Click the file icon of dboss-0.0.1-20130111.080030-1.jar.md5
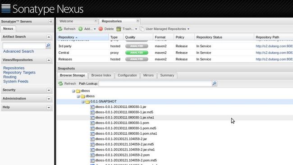 [x=92, y=113]
